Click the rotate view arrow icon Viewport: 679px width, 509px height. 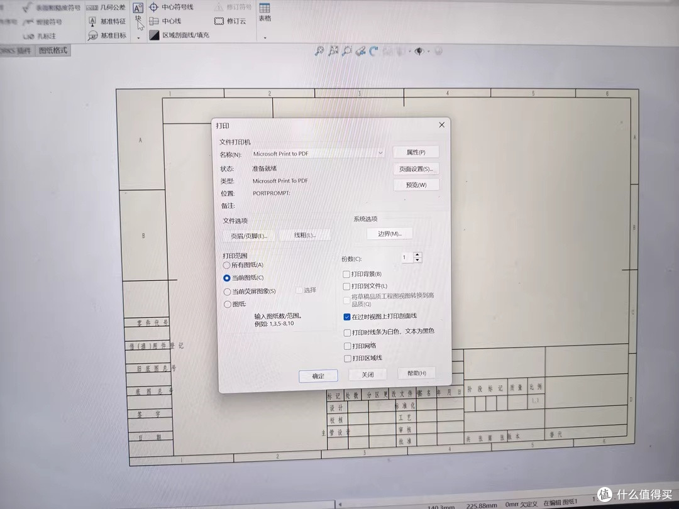pos(373,51)
